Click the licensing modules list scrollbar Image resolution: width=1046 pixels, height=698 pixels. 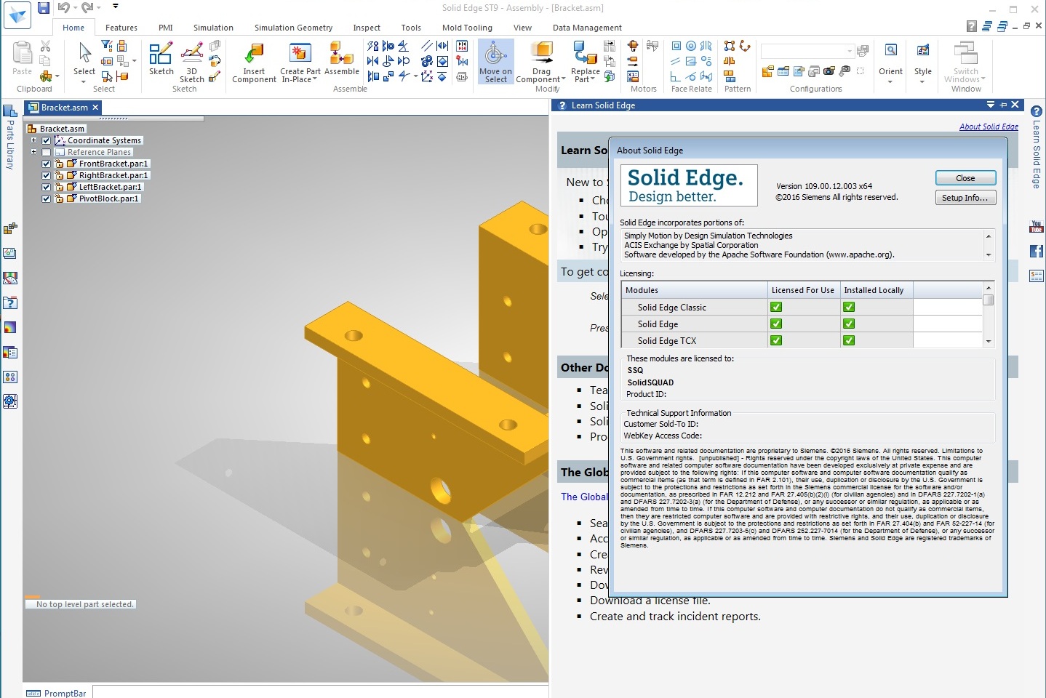988,315
